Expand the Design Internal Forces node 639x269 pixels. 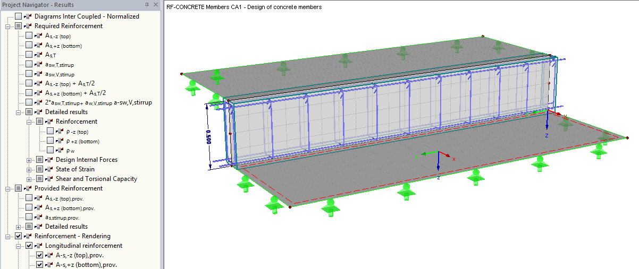(29, 160)
